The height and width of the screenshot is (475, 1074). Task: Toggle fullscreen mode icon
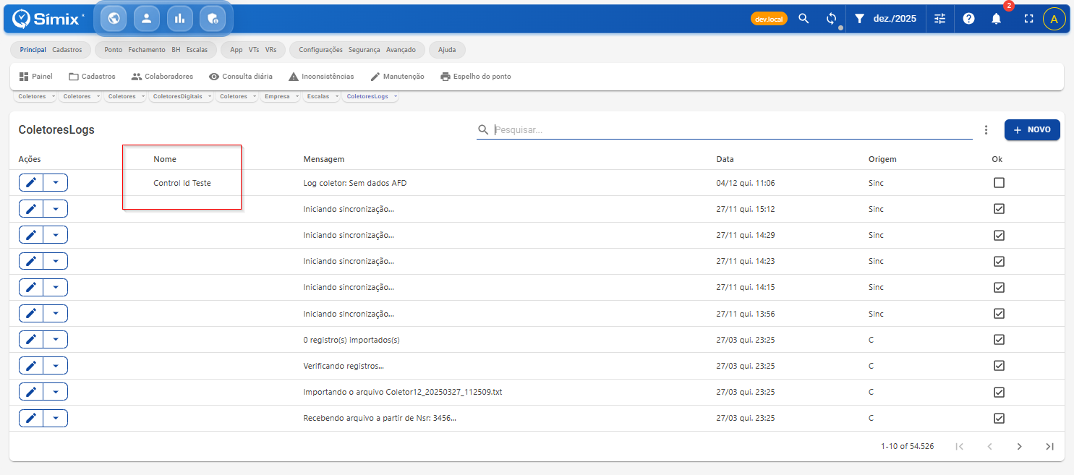1029,19
